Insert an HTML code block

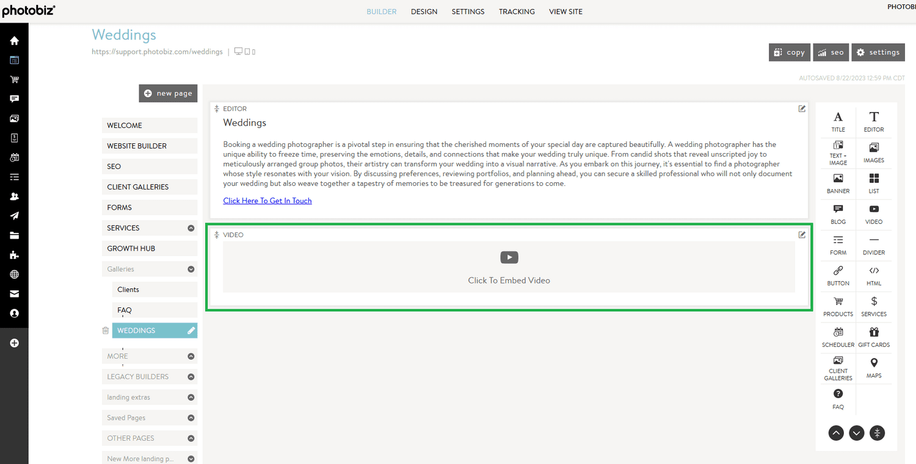(x=873, y=275)
